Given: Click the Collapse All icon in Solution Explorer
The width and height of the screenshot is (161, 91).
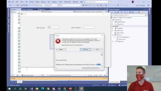Looking at the screenshot, I should pos(130,12).
